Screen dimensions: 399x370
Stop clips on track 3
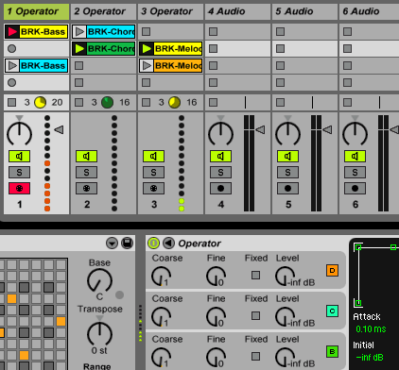pos(147,102)
